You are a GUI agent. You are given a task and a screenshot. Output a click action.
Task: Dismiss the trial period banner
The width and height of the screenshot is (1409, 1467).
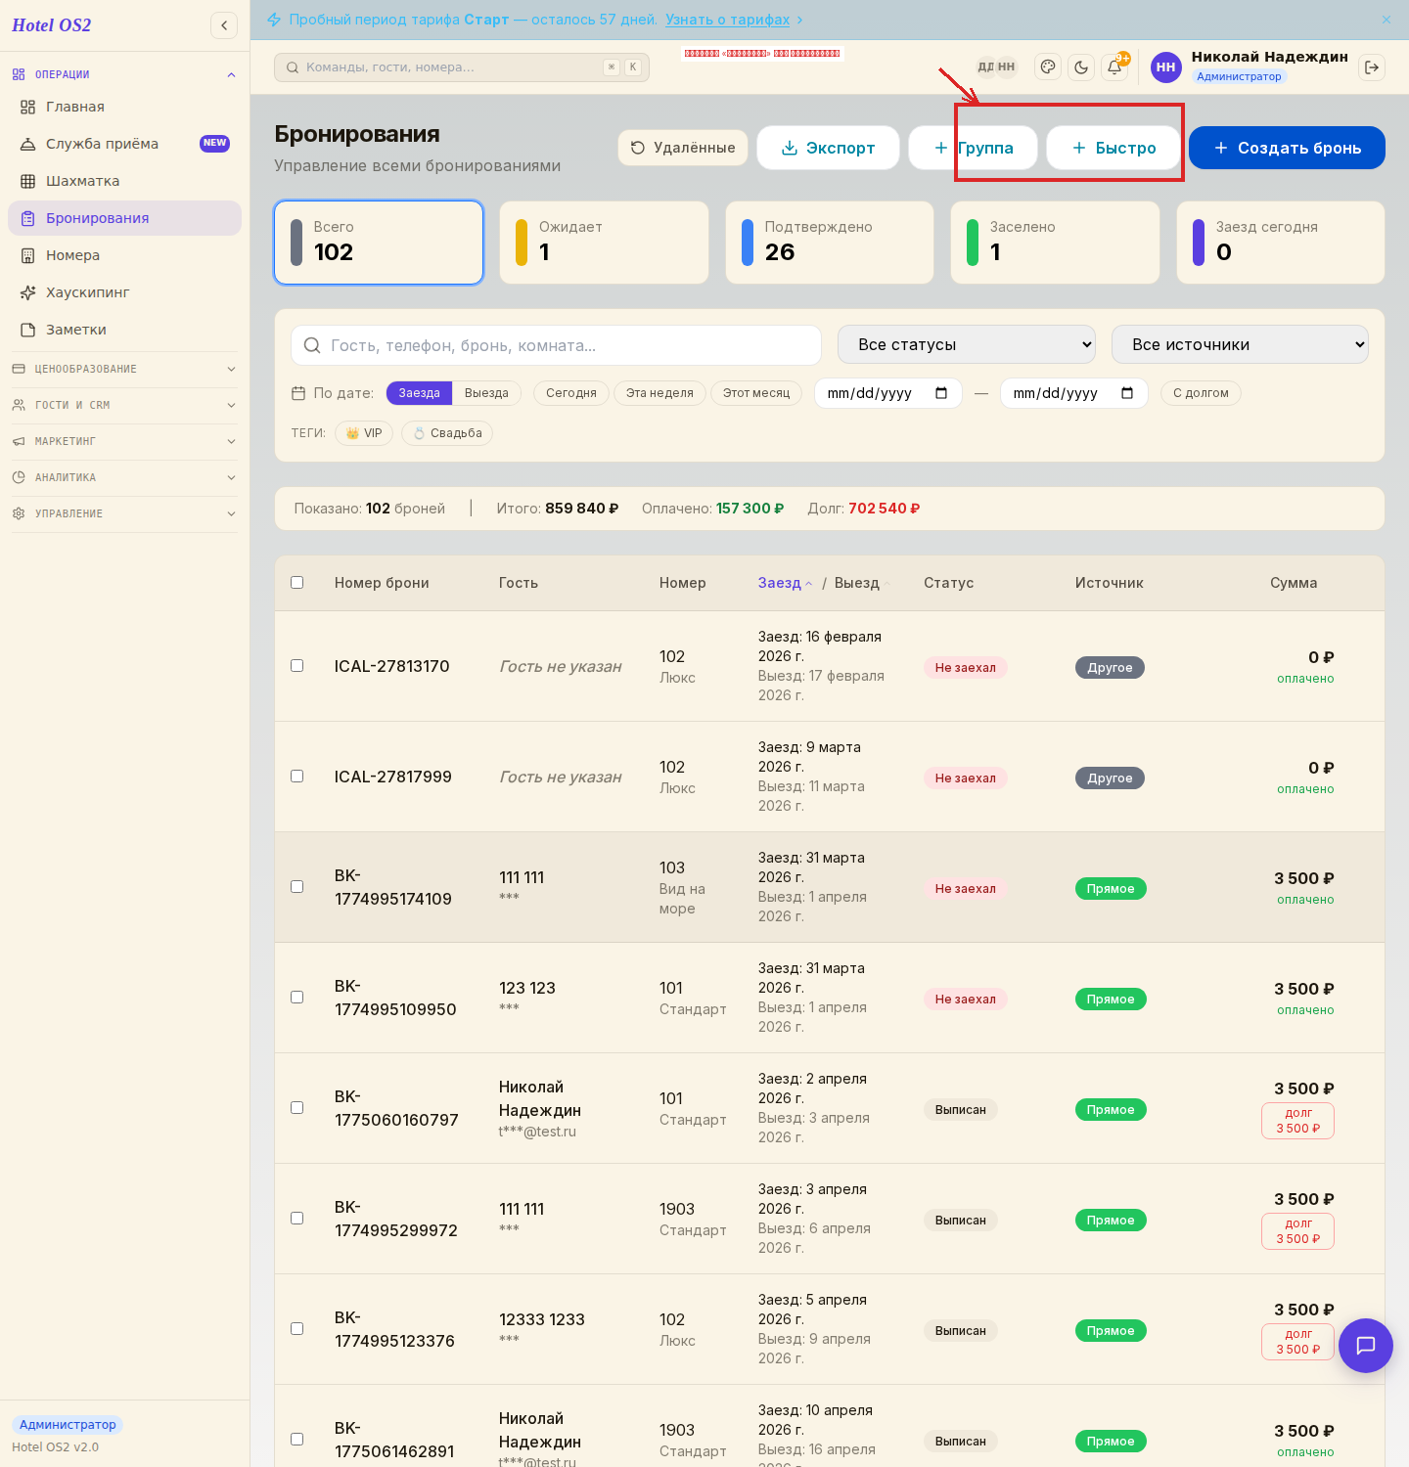[1386, 20]
